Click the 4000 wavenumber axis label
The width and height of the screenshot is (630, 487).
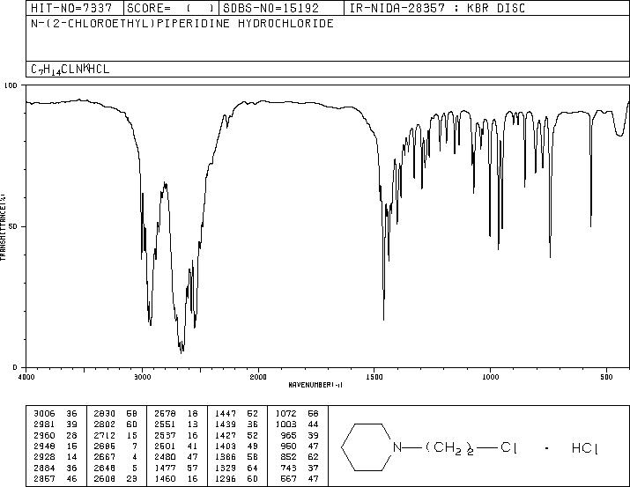coord(26,377)
